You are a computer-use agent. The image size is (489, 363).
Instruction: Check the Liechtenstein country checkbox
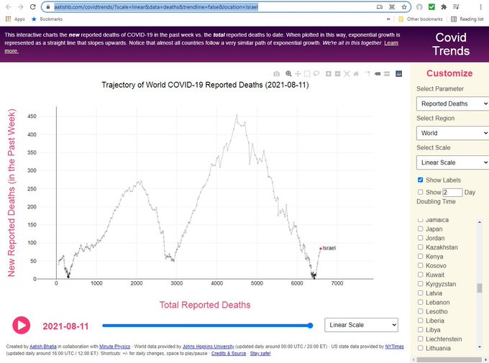(420, 339)
